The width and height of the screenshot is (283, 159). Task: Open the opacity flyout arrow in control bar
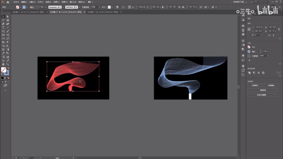tap(100, 7)
